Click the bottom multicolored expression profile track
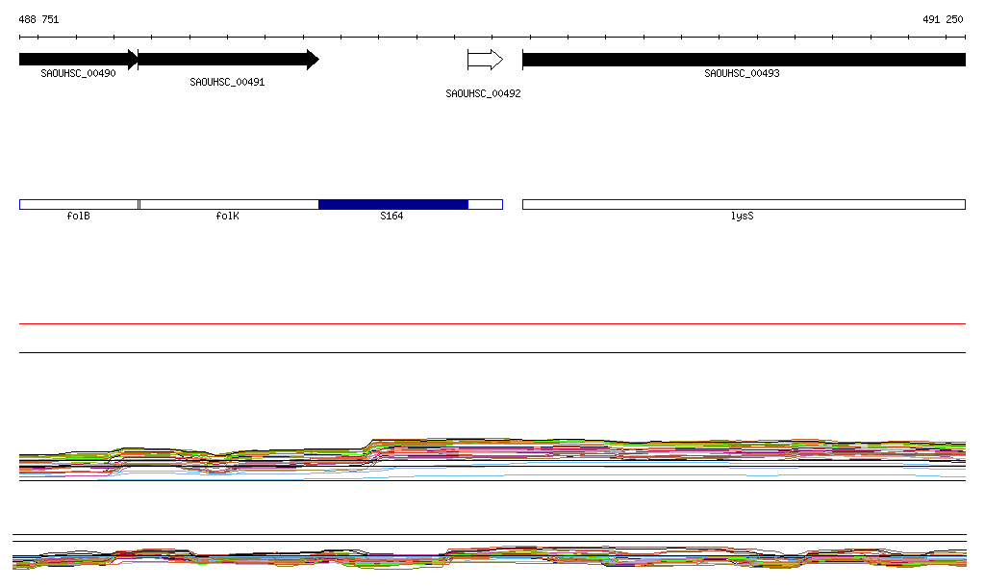985x588 pixels. (492, 557)
